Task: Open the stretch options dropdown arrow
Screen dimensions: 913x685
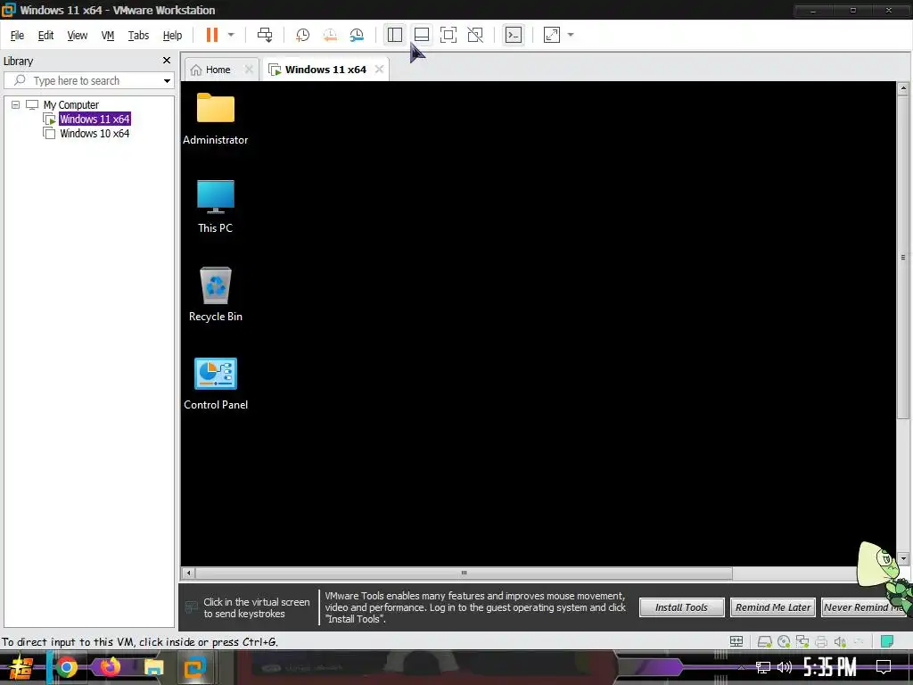Action: click(x=571, y=35)
